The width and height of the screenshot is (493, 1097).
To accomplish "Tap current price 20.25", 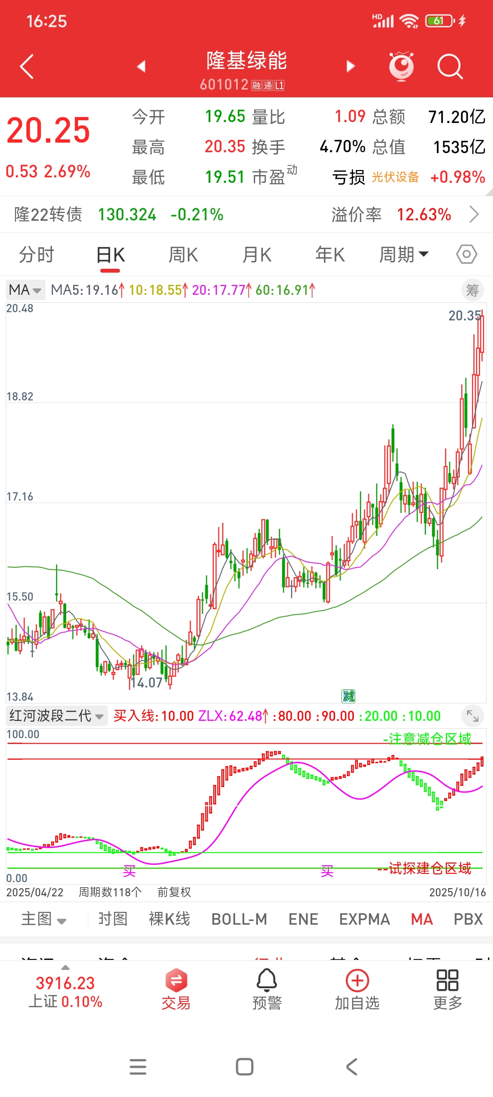I will pos(48,131).
